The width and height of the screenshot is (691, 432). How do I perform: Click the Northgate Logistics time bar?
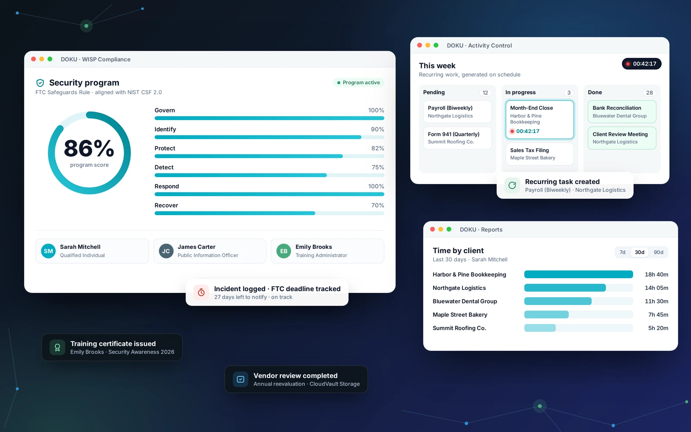coord(579,288)
